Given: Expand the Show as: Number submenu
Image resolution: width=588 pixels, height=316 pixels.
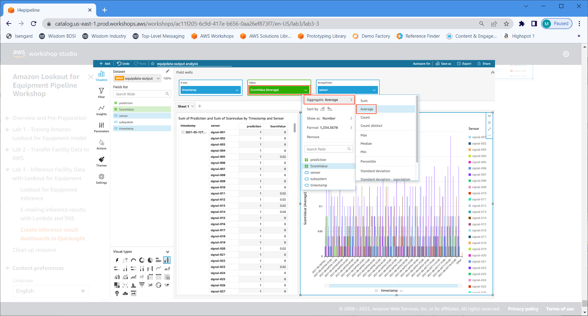Looking at the screenshot, I should click(329, 118).
